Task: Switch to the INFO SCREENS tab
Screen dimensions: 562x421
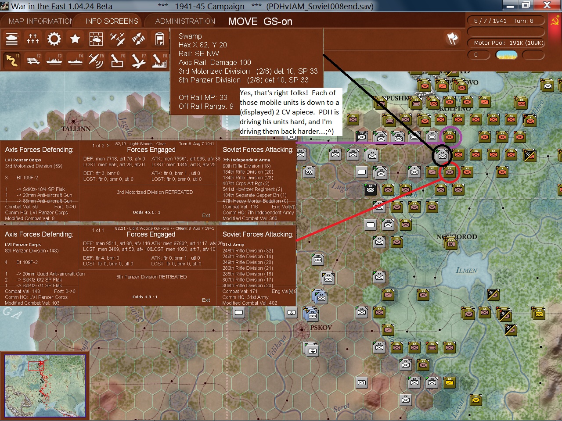Action: [112, 21]
